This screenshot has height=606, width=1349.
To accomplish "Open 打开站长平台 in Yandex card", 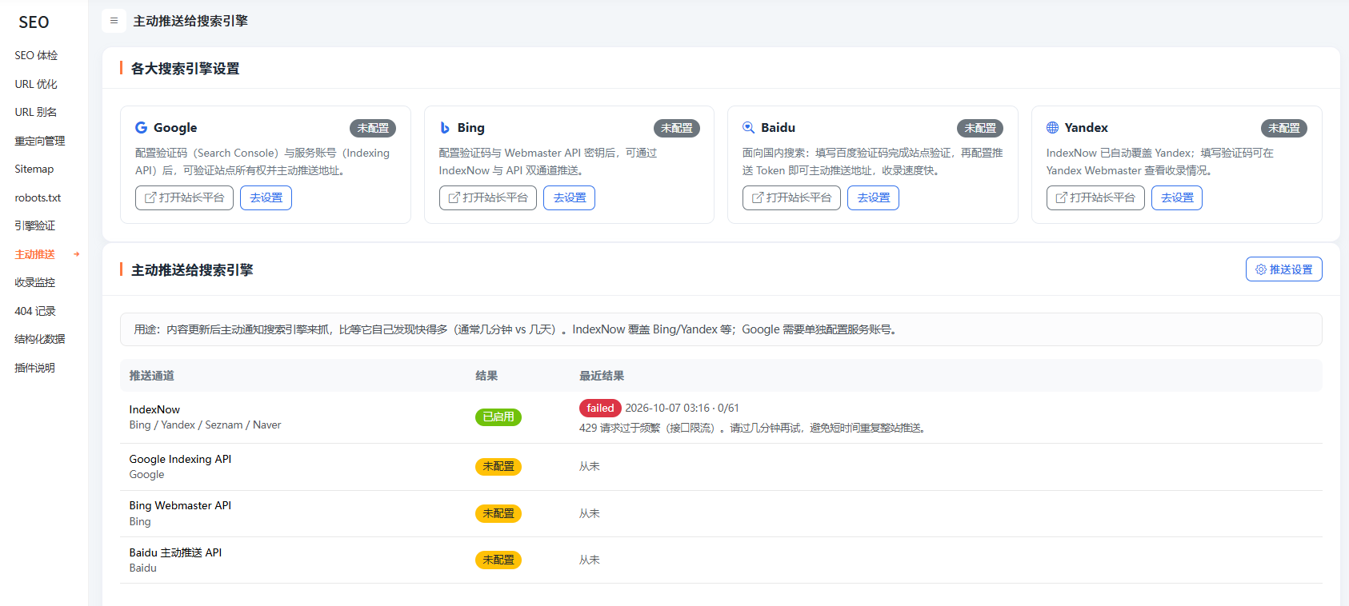I will click(x=1095, y=197).
